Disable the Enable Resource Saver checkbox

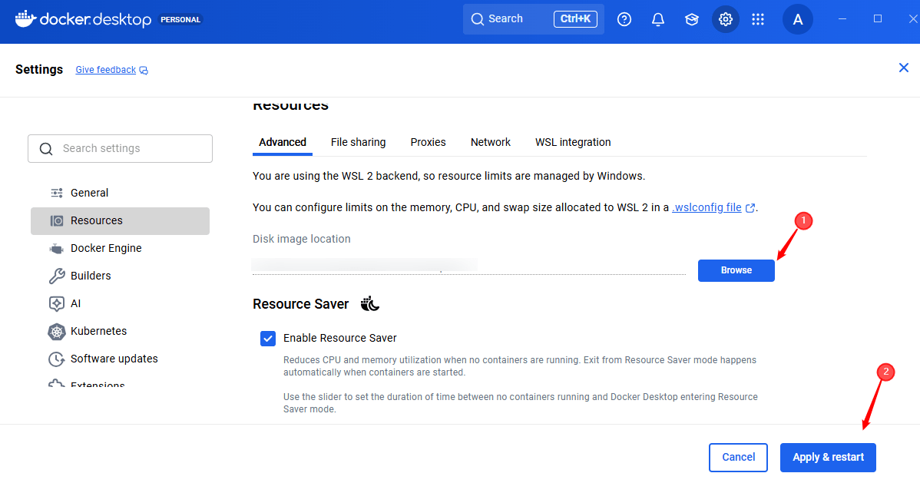coord(268,338)
